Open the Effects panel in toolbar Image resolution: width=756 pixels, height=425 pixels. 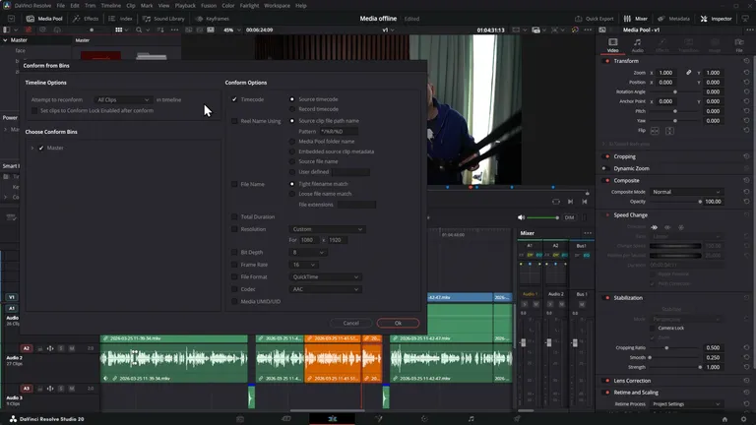click(x=86, y=19)
